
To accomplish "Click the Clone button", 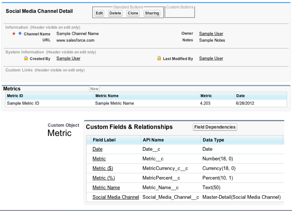I will (133, 13).
